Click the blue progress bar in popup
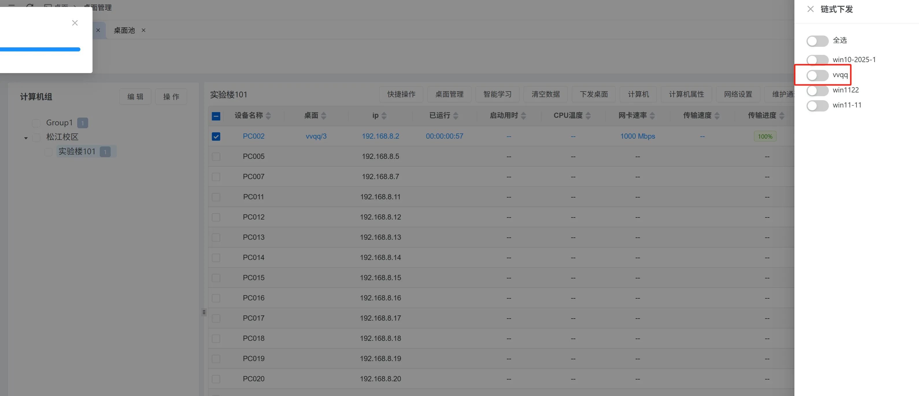This screenshot has height=396, width=919. click(x=40, y=50)
